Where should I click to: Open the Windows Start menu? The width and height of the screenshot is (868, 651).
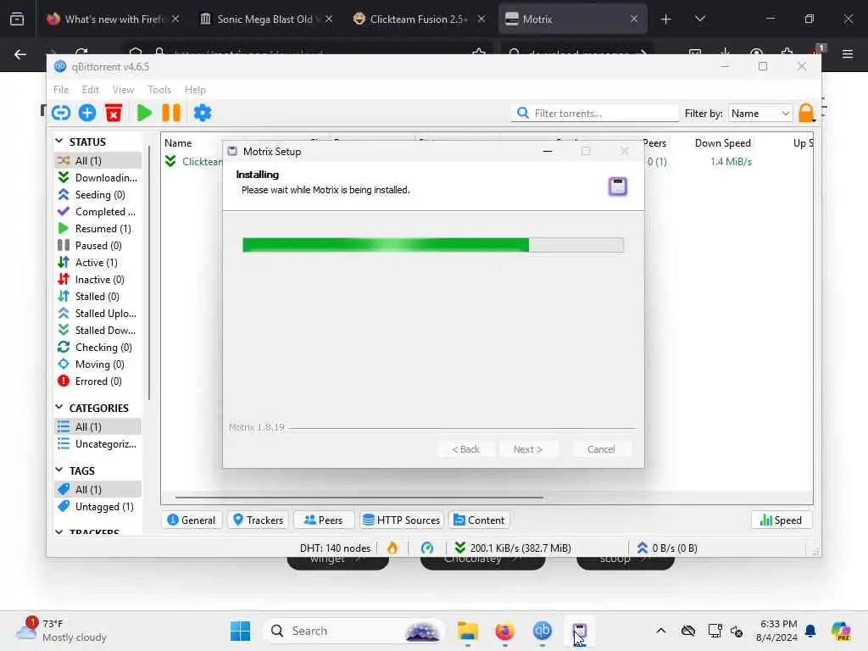click(x=240, y=631)
